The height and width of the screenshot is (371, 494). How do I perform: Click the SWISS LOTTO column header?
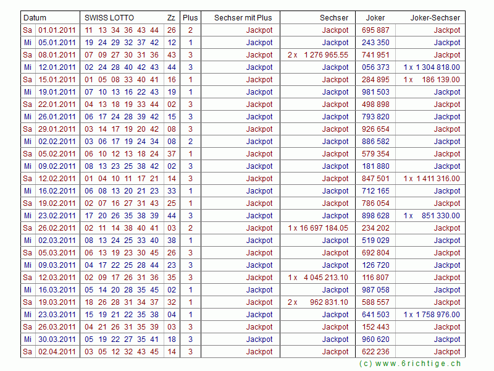(x=109, y=18)
